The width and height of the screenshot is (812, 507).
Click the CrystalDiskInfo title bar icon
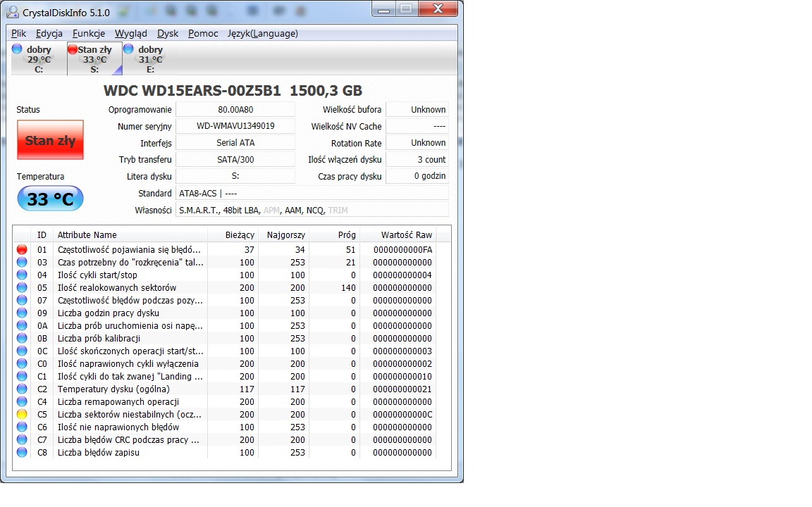pos(13,12)
